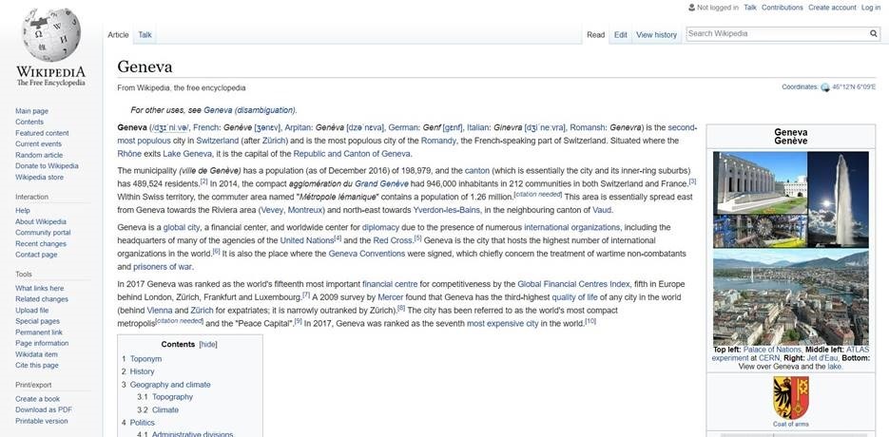889x437 pixels.
Task: Click the Geneva coat of arms image
Action: 791,397
